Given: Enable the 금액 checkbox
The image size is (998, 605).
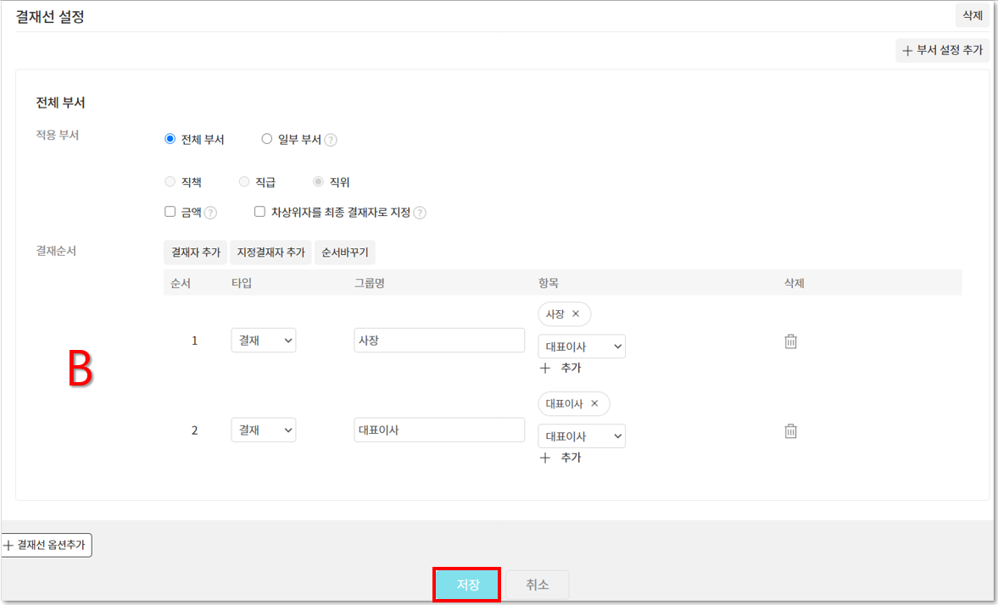Looking at the screenshot, I should (170, 212).
